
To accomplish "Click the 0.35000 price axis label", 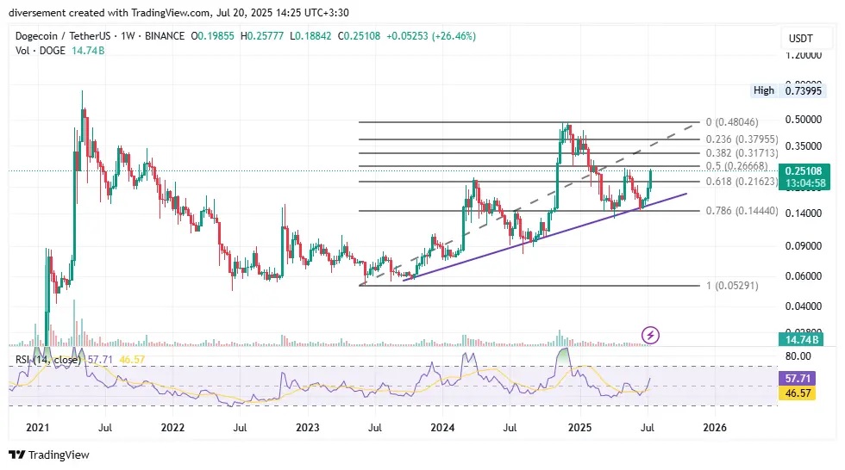I will 803,146.
